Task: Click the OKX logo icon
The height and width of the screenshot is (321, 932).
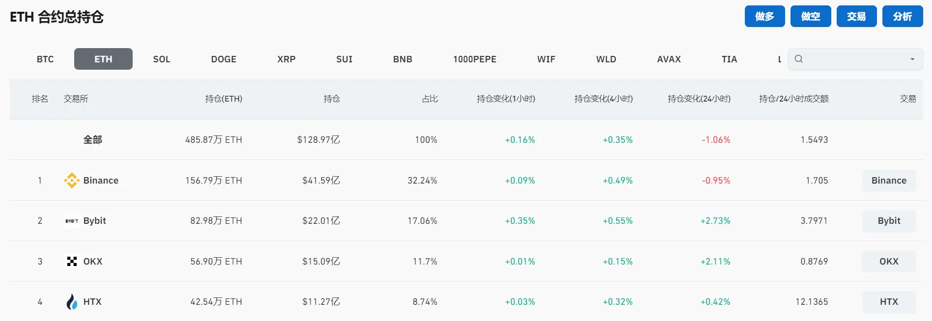Action: click(72, 262)
